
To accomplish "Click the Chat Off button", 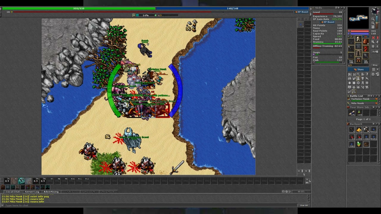I will pyautogui.click(x=304, y=205).
